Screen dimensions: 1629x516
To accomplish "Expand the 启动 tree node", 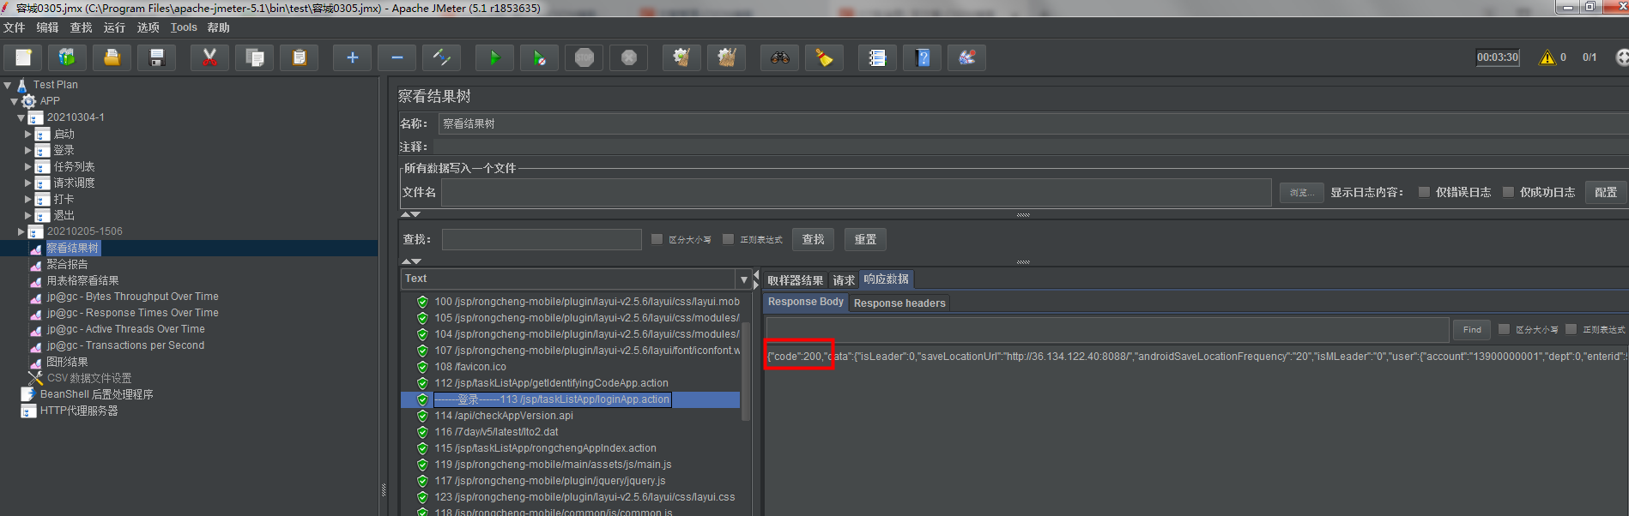I will pos(28,134).
